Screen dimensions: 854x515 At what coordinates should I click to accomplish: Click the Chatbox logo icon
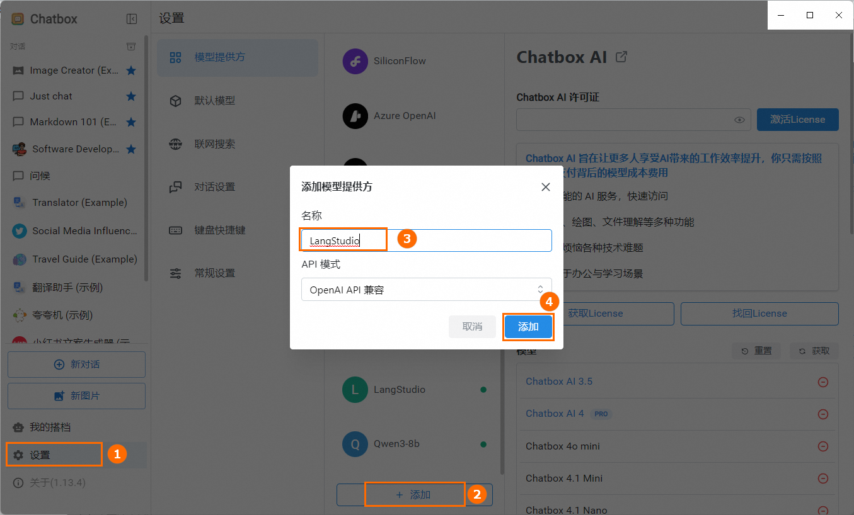pyautogui.click(x=18, y=19)
